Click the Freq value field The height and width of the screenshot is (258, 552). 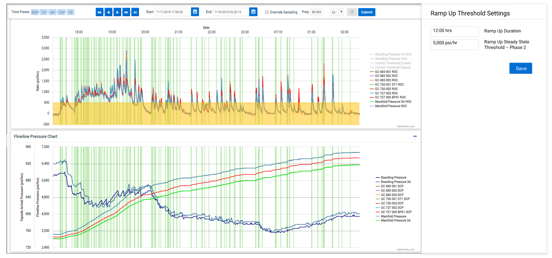tap(316, 12)
